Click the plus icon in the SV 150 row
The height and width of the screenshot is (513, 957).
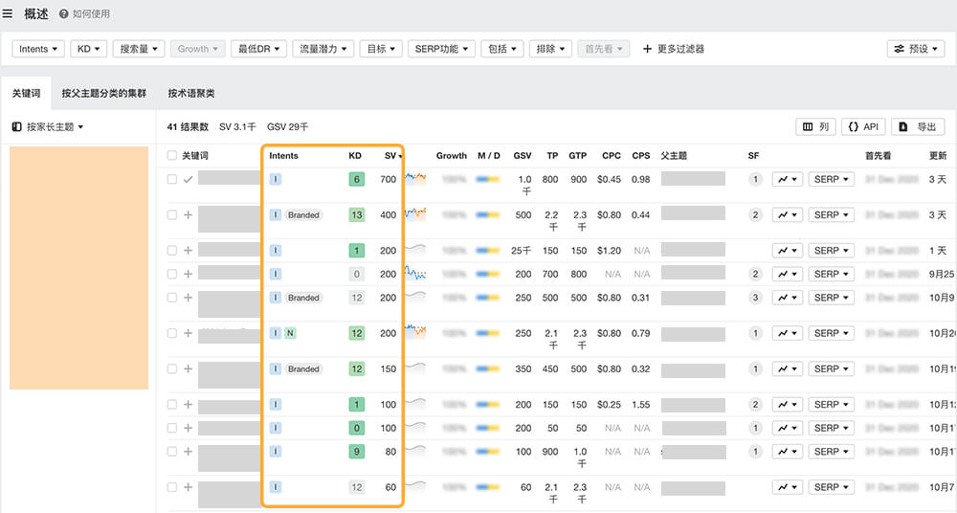tap(188, 368)
